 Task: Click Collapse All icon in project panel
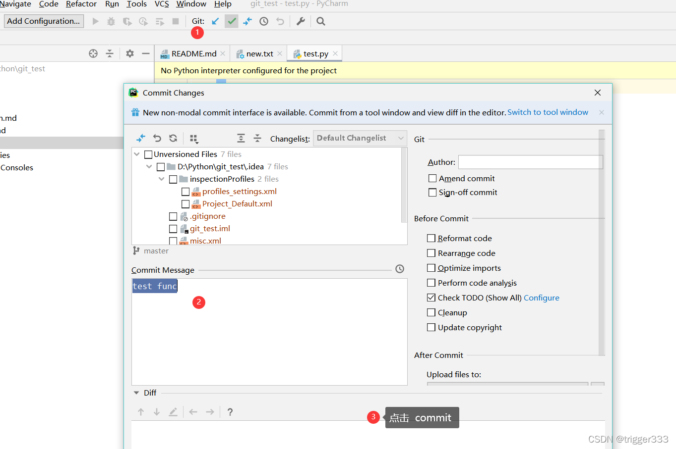[110, 53]
